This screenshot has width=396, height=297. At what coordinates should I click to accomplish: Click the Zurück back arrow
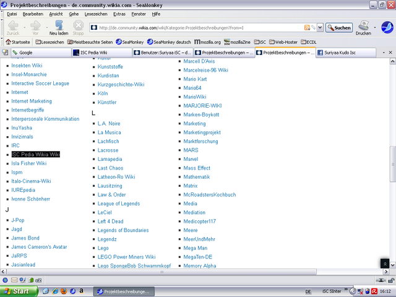coord(13,27)
